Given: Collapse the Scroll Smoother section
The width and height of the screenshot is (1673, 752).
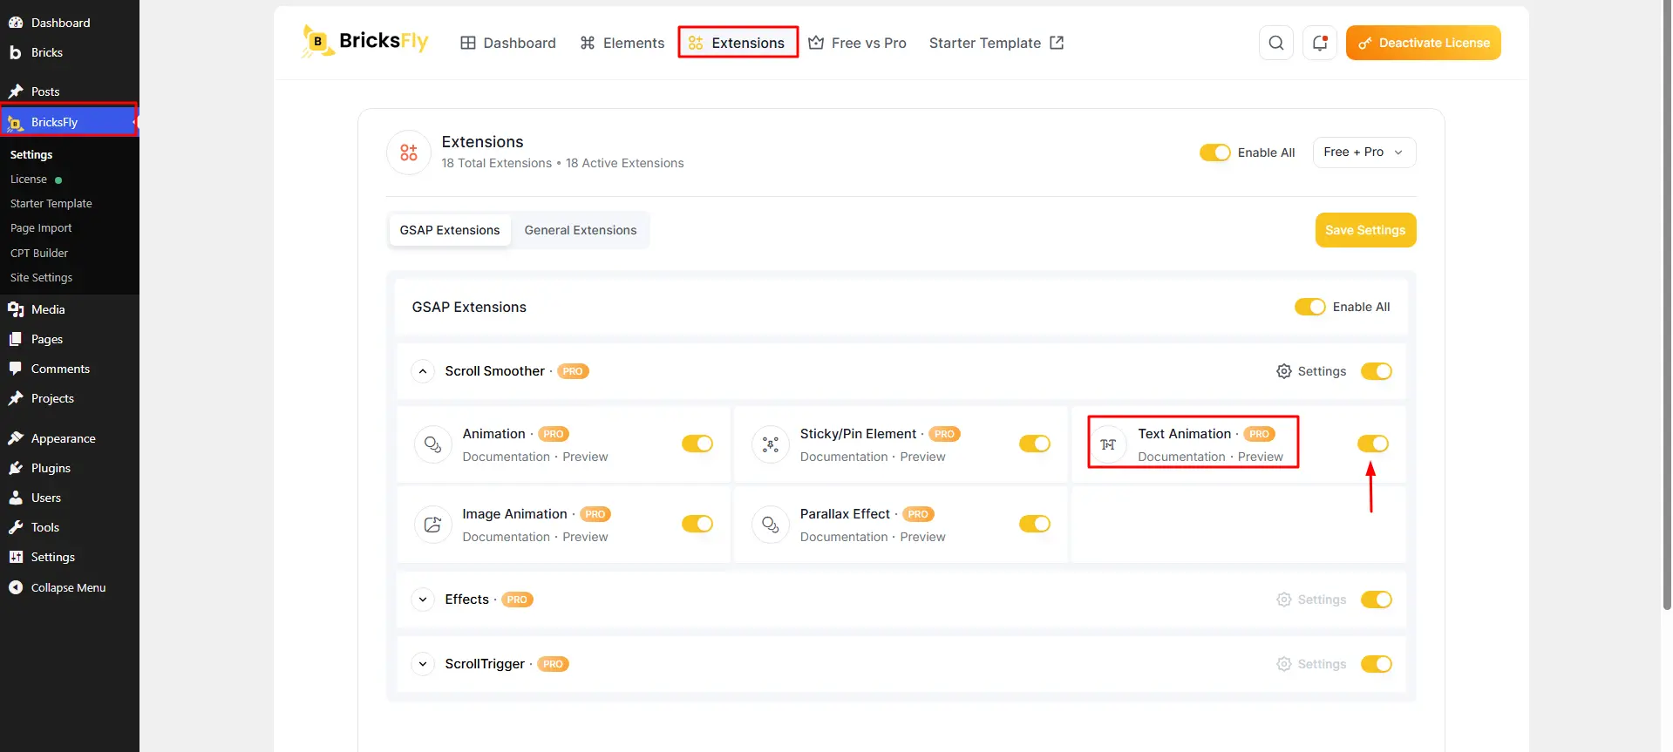Looking at the screenshot, I should pos(423,371).
